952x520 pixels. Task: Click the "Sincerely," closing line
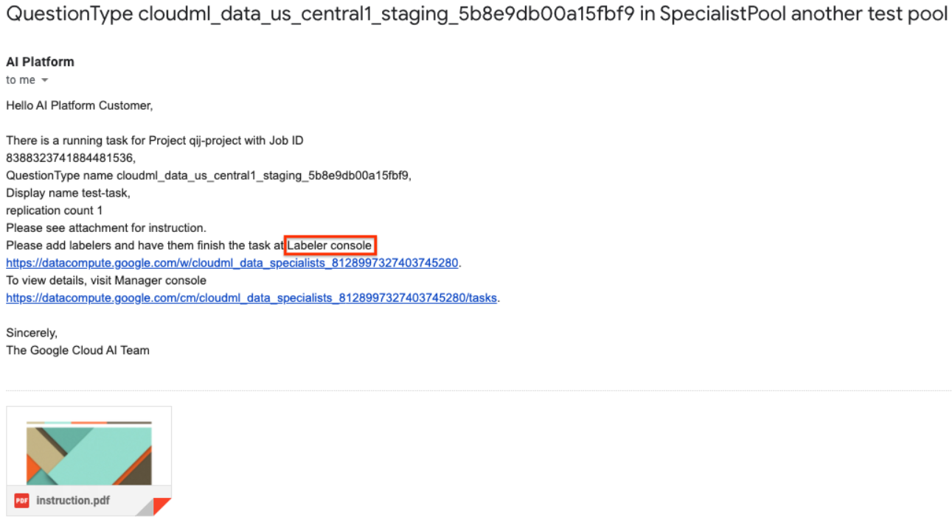[32, 333]
